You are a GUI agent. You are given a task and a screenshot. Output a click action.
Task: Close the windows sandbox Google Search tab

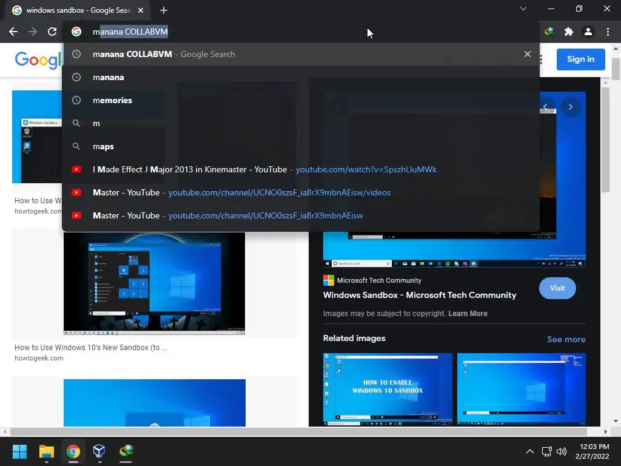pyautogui.click(x=141, y=10)
